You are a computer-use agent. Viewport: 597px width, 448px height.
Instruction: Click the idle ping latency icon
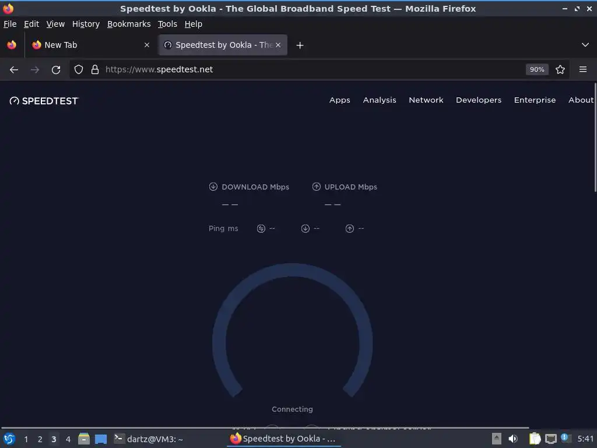pyautogui.click(x=261, y=229)
